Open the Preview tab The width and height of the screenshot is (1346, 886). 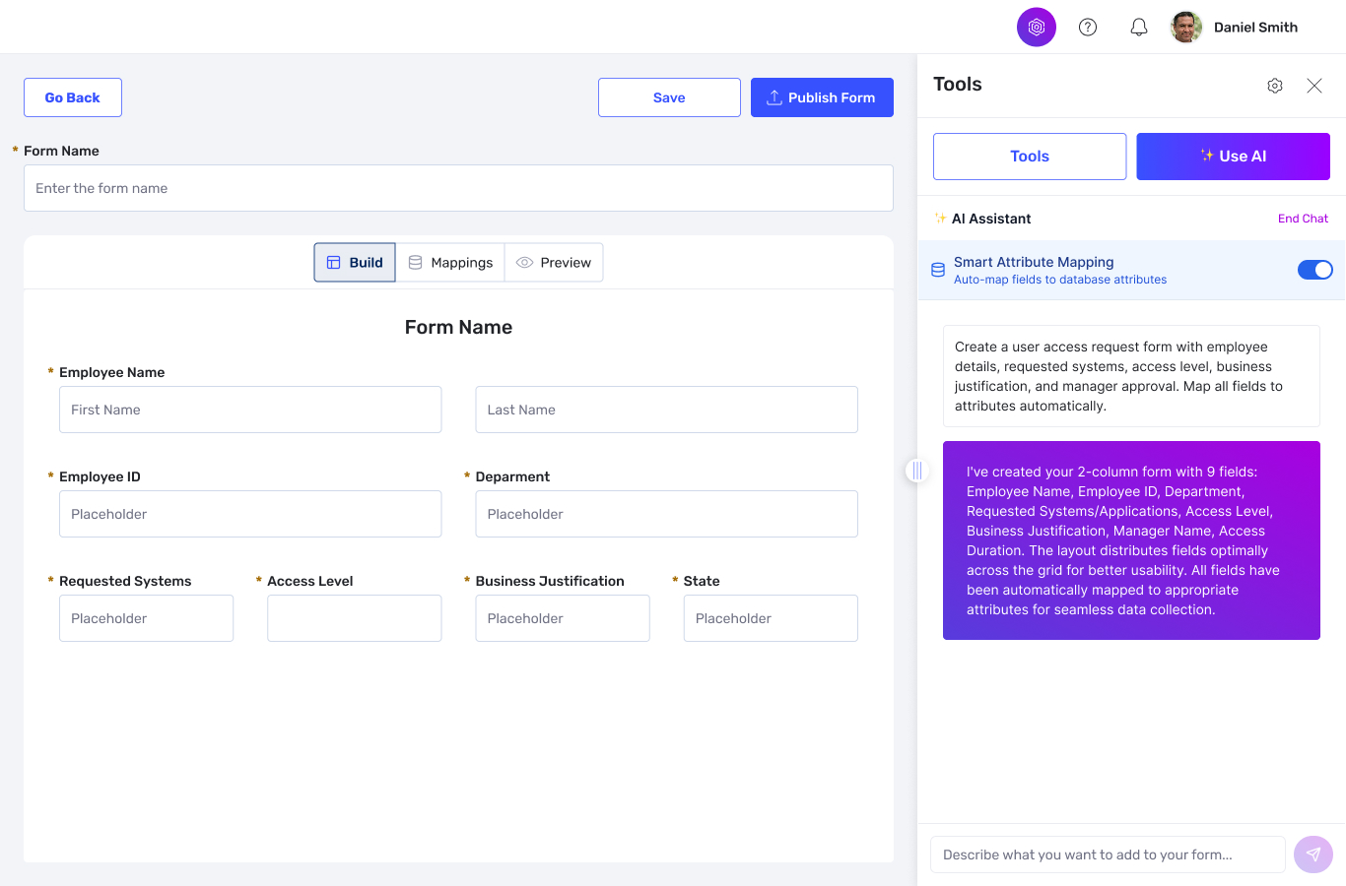[x=554, y=263]
